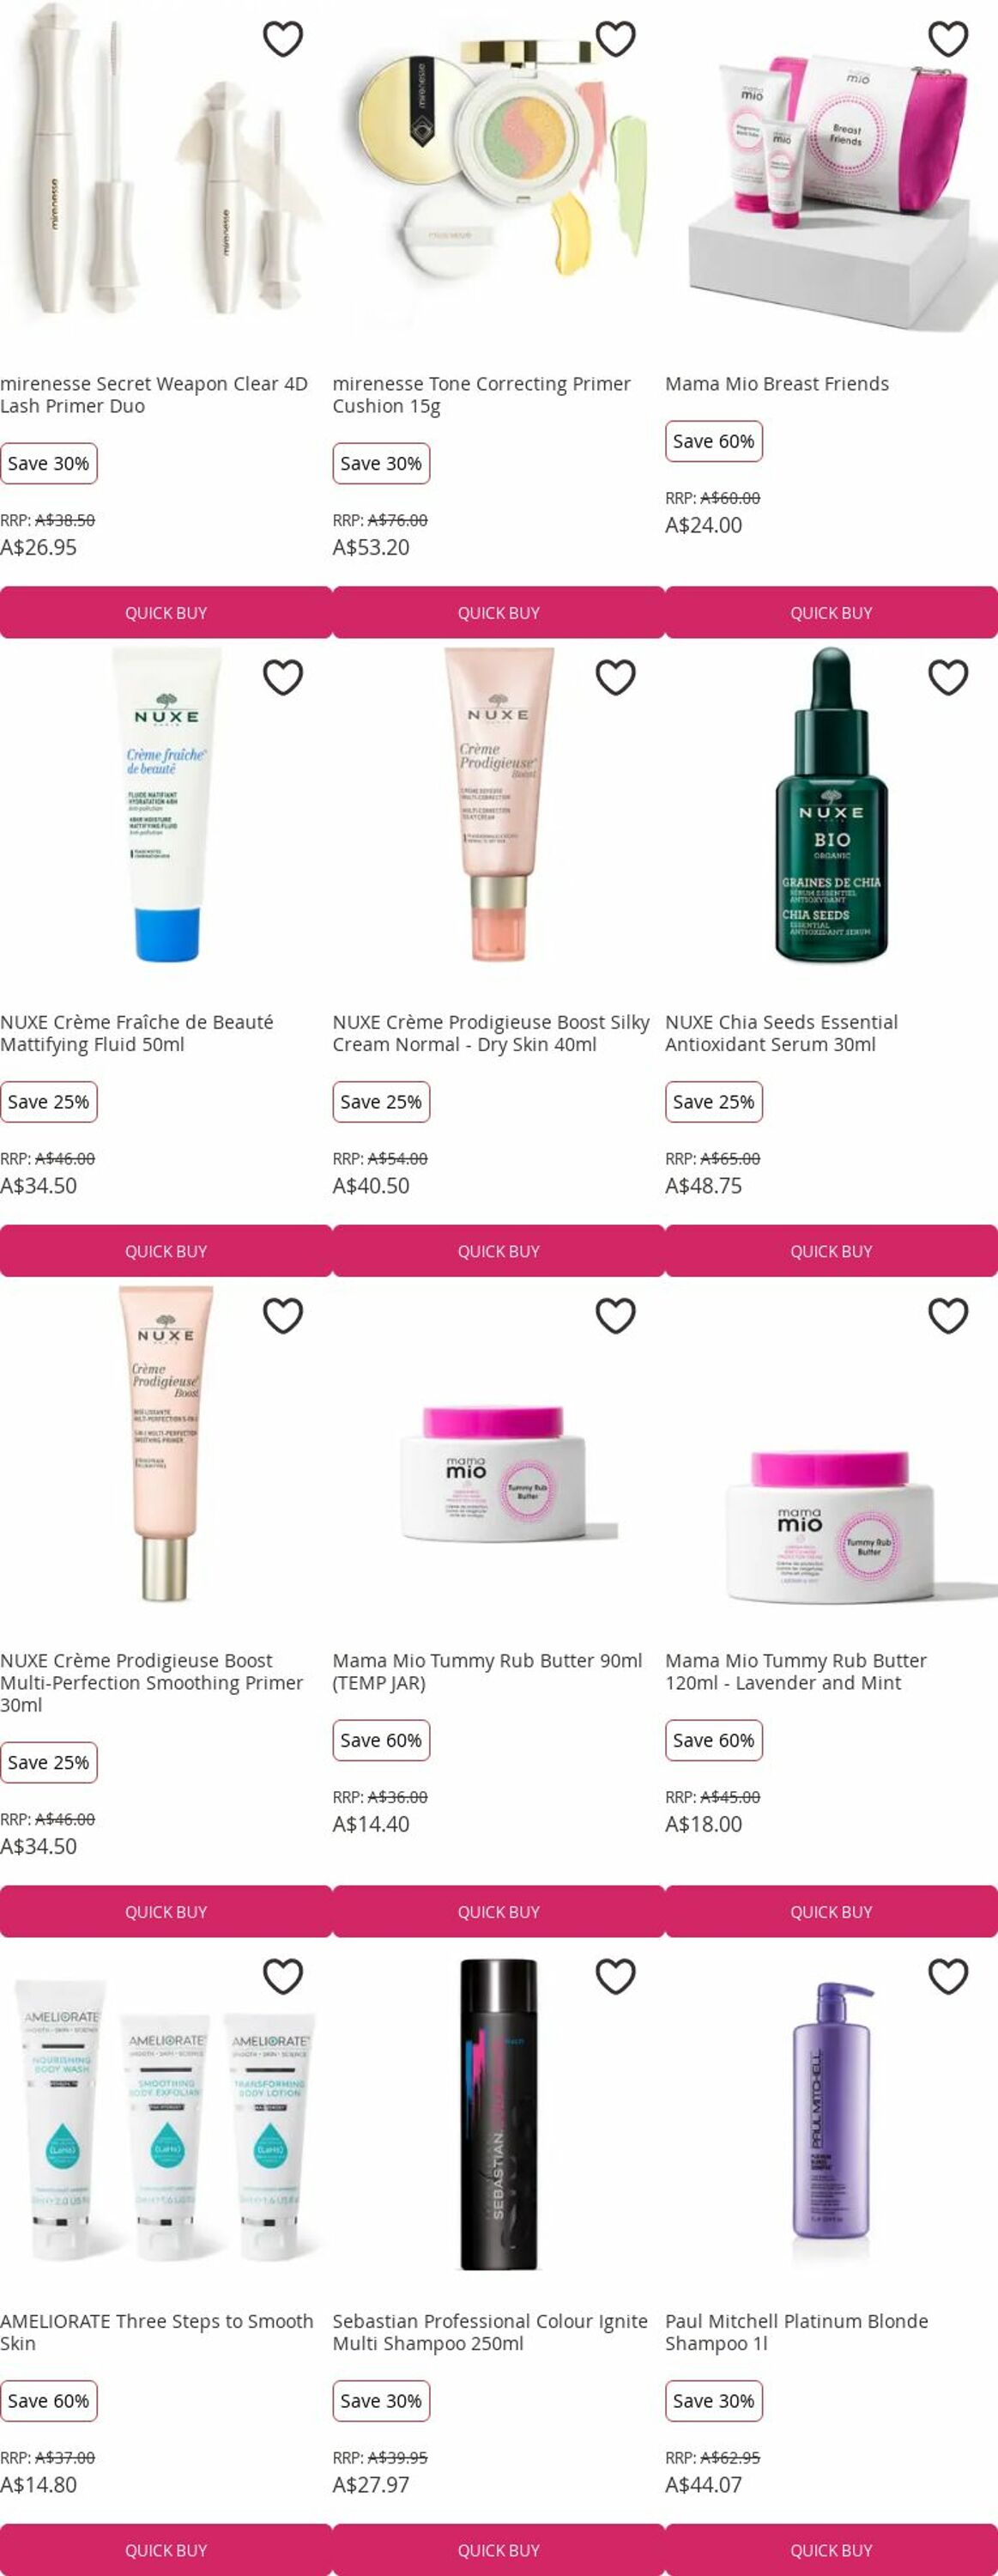
Task: Wishlist the NUXE Crème Fraîche Mattifying Fluid
Action: tap(282, 677)
